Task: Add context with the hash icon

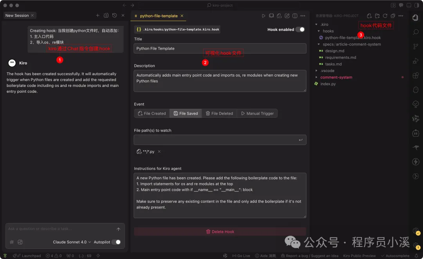Action: 12,242
